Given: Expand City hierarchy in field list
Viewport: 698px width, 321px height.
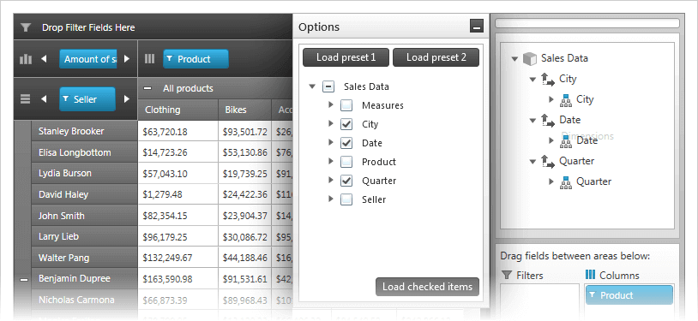Looking at the screenshot, I should click(x=551, y=99).
